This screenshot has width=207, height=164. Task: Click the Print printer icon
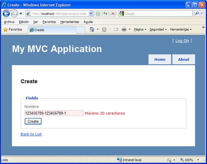[x=124, y=29]
